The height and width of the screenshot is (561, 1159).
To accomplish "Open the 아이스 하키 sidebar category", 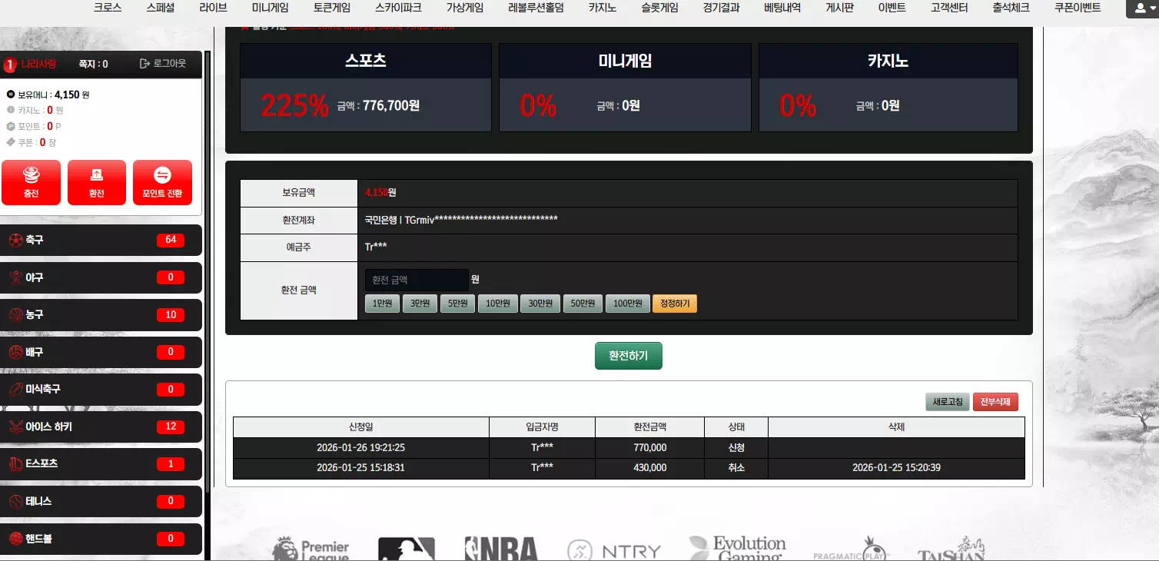I will point(101,427).
